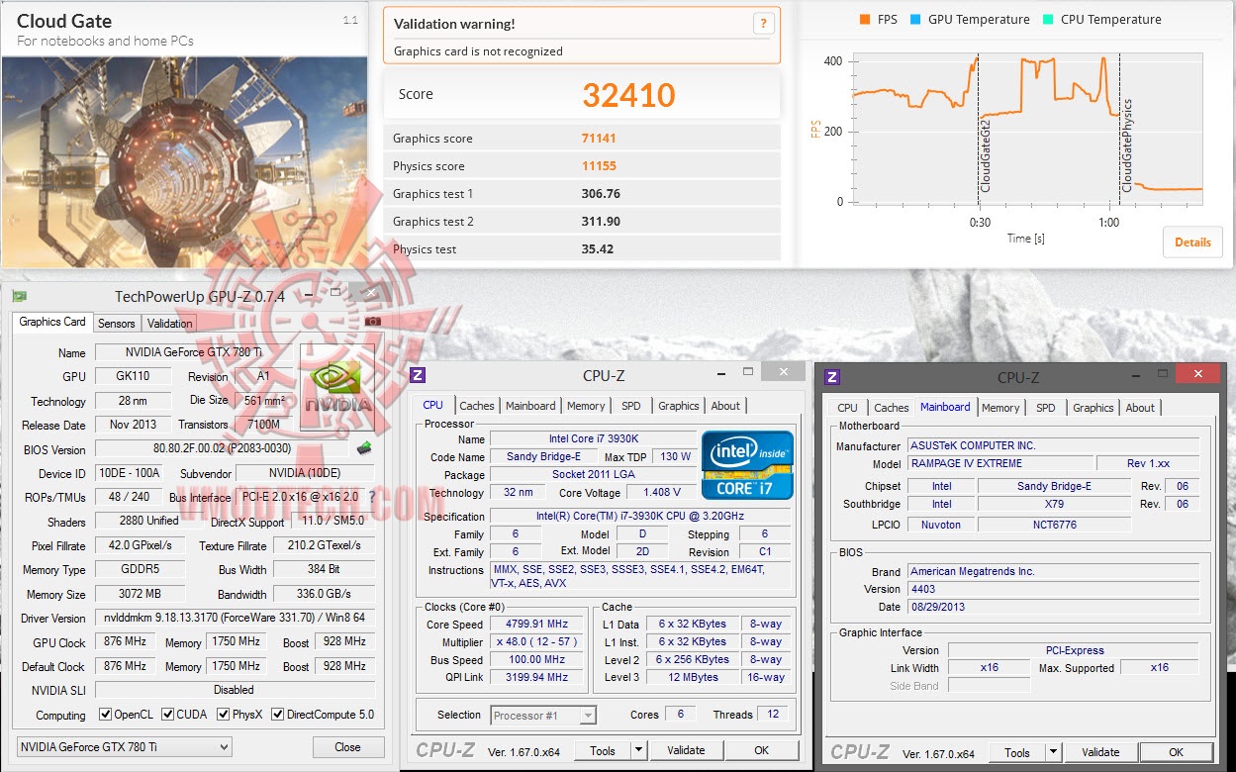Click the motherboard model RAMPAGE IV EXTREME
The height and width of the screenshot is (772, 1236).
(1000, 463)
